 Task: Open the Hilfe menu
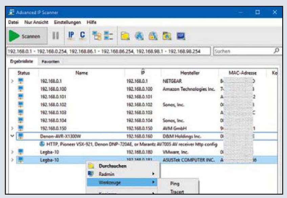[91, 22]
